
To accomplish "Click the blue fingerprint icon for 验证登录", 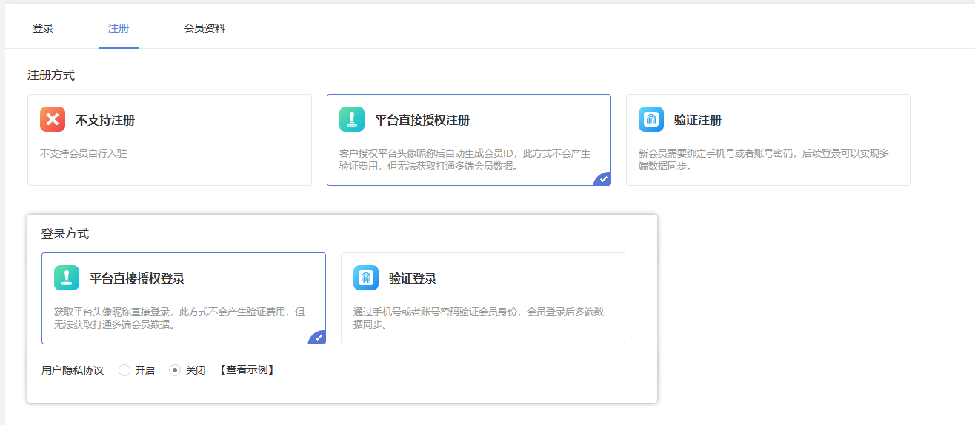I will (x=366, y=278).
